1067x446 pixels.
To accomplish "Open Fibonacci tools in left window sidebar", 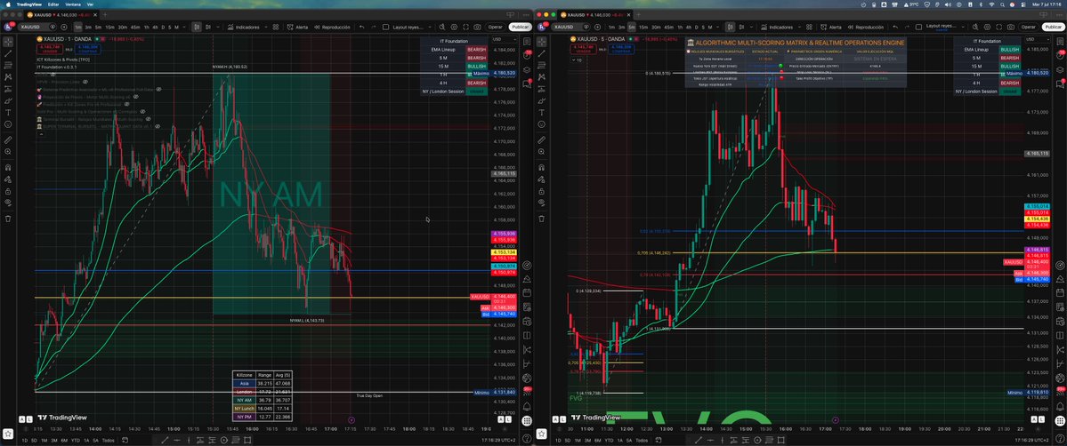I will coord(8,65).
